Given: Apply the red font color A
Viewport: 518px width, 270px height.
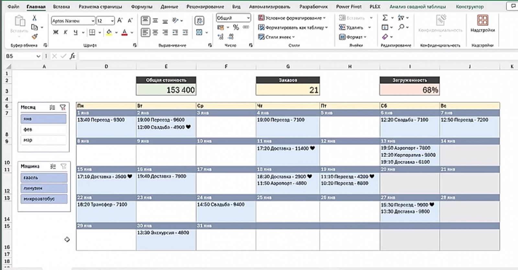Looking at the screenshot, I should tap(125, 32).
